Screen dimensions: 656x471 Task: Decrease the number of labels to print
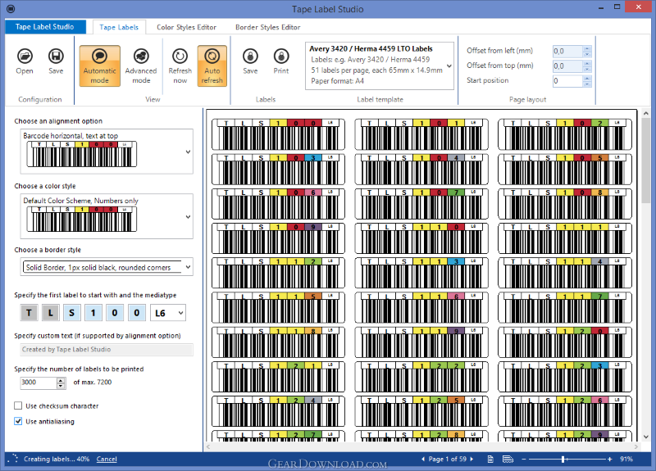tap(61, 385)
